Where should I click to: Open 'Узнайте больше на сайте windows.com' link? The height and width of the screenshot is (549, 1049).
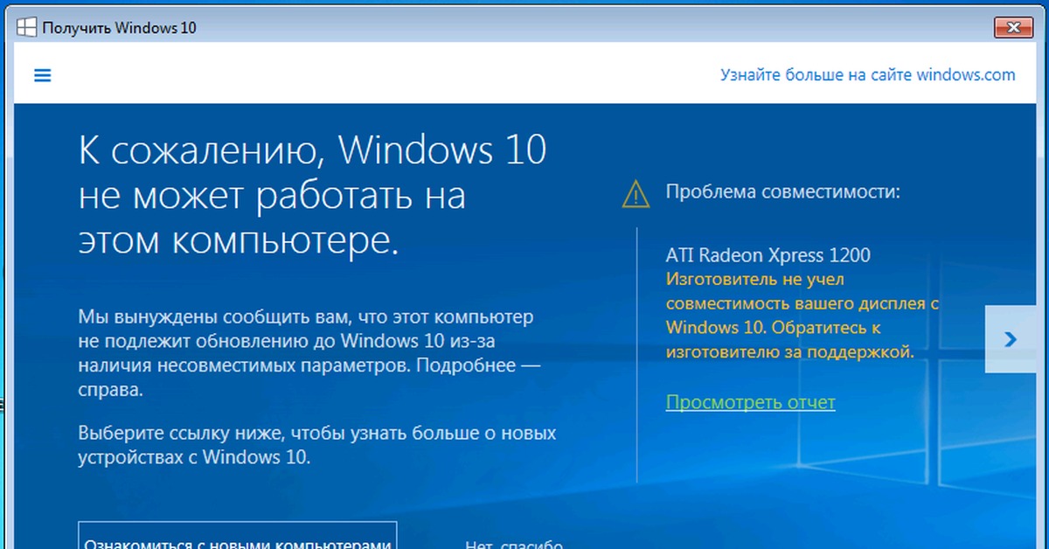point(868,74)
